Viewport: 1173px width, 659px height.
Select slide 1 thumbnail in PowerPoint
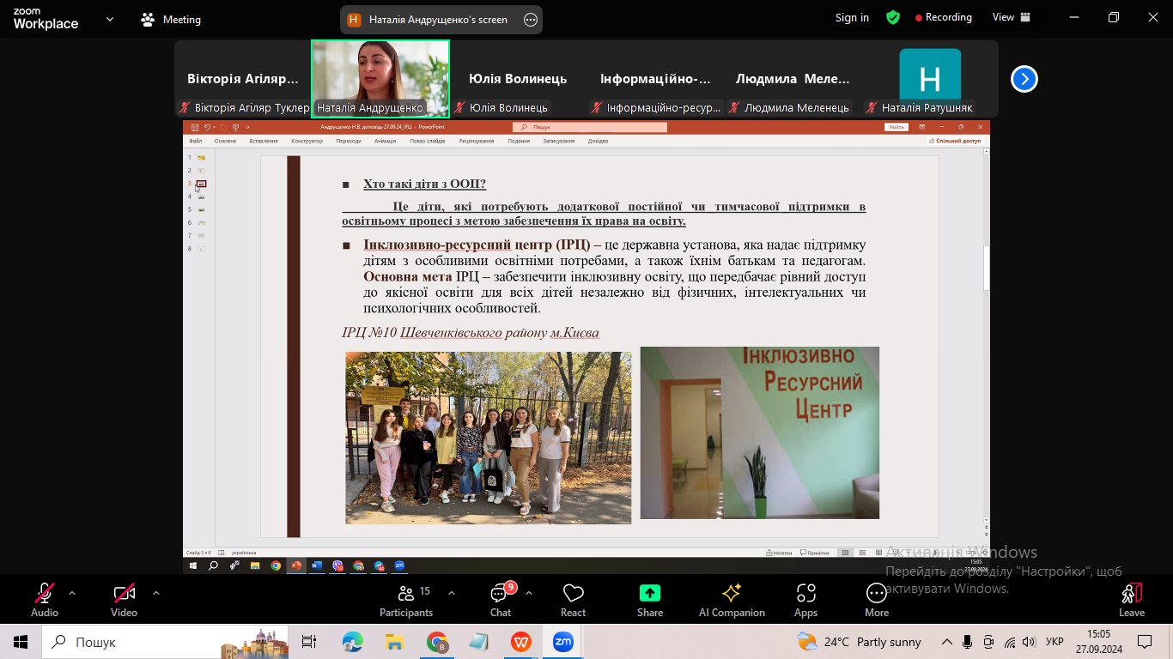click(201, 158)
